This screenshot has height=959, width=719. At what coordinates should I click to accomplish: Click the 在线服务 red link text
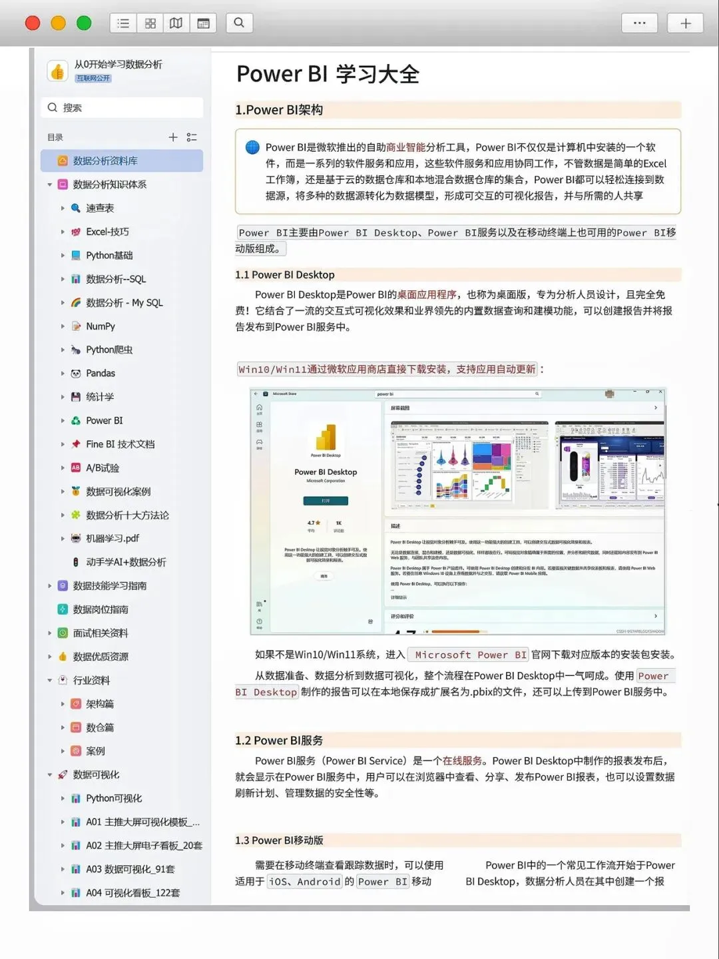tap(463, 761)
